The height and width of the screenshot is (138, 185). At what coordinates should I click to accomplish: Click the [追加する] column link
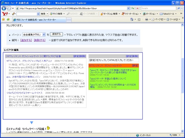26,40
